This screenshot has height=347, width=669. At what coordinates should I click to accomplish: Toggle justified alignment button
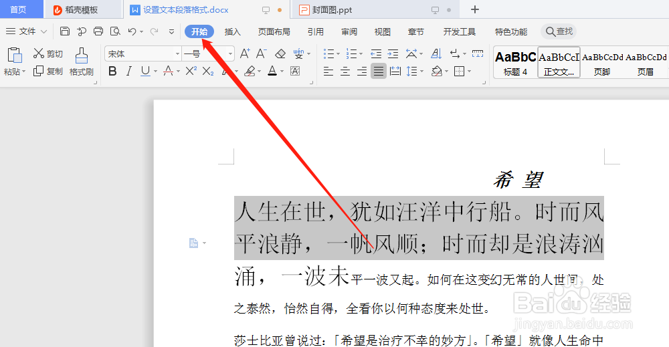click(379, 71)
